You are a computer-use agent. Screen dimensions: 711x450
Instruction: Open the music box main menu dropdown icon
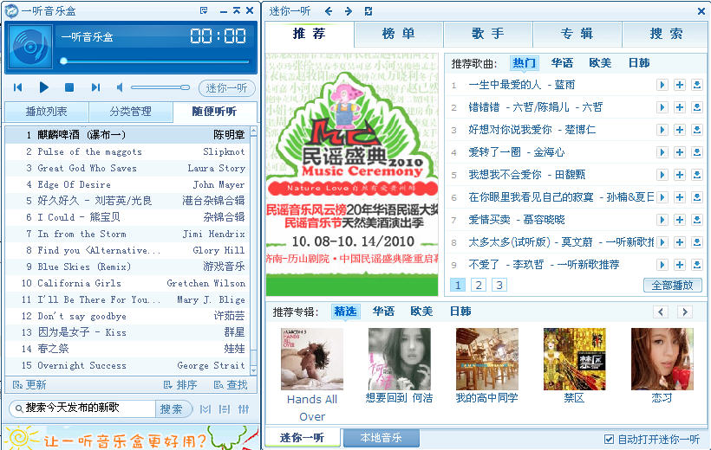(204, 10)
